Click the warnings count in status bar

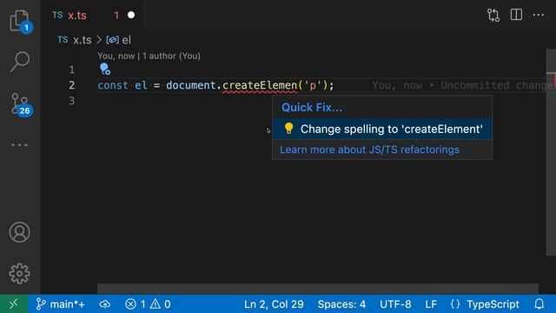tap(161, 304)
